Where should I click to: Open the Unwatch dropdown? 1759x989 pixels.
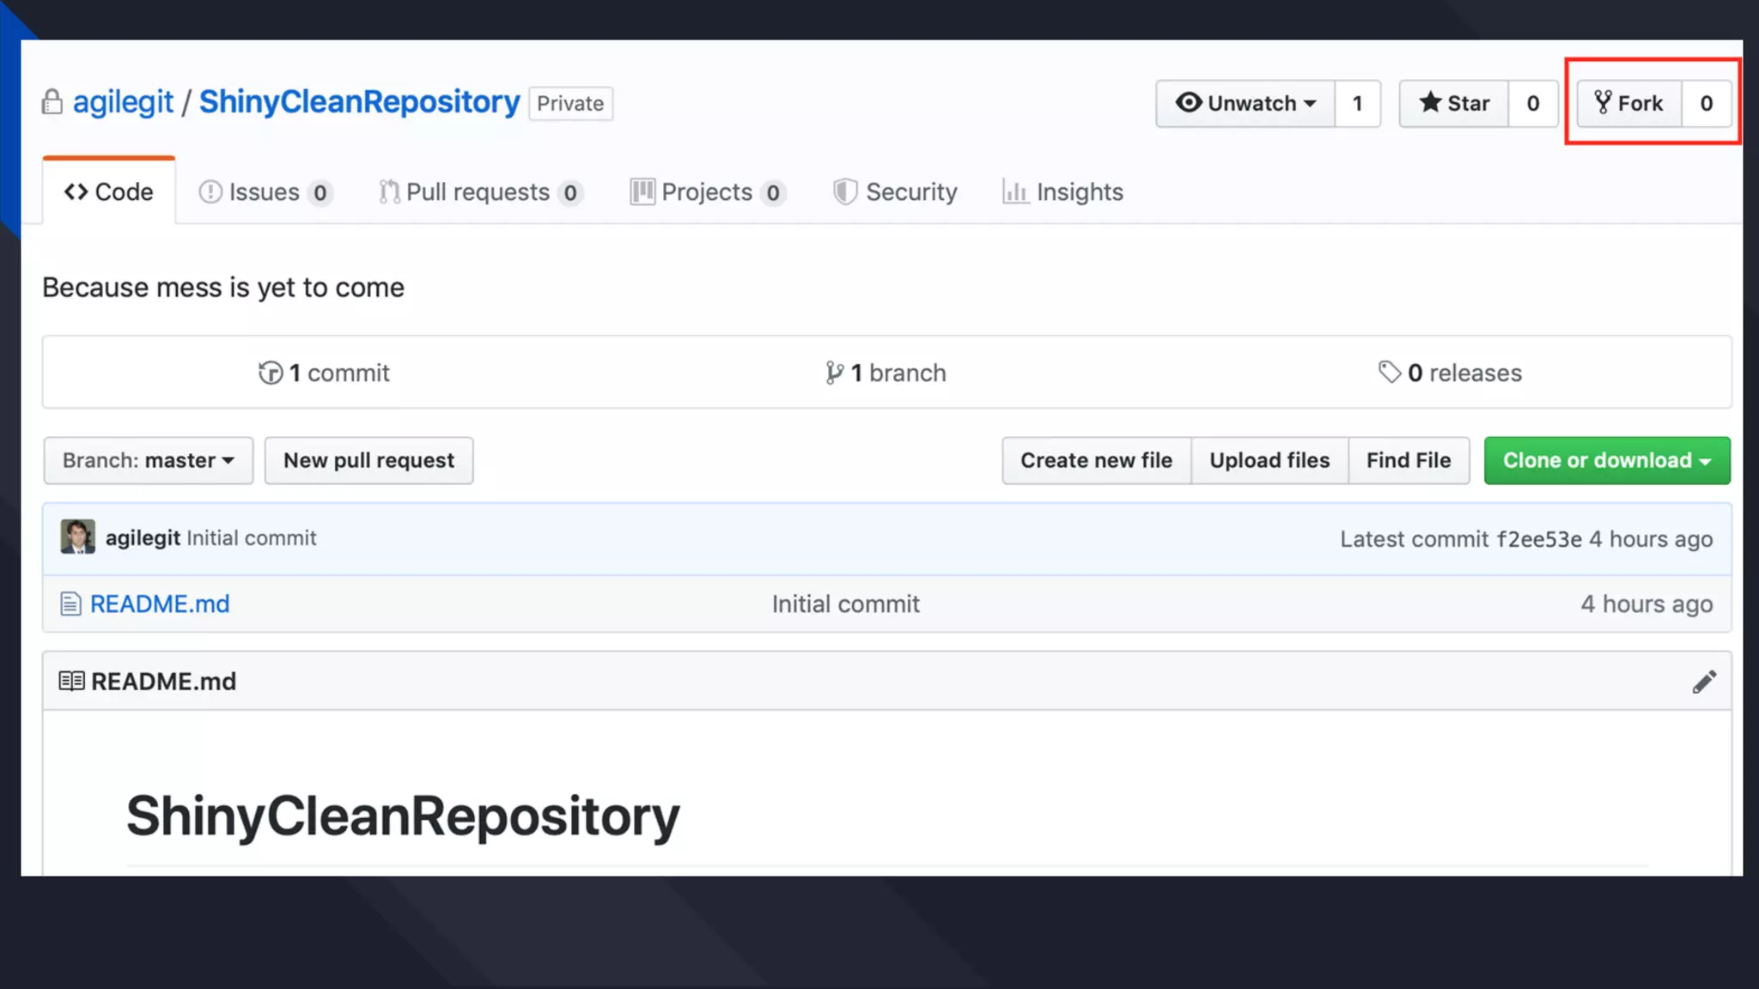click(x=1245, y=103)
